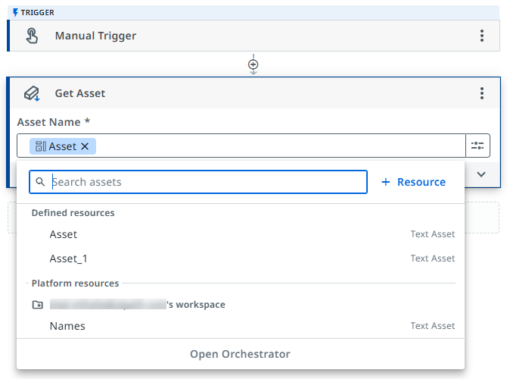
Task: Open the Manual Trigger three-dot options menu
Action: click(x=482, y=36)
